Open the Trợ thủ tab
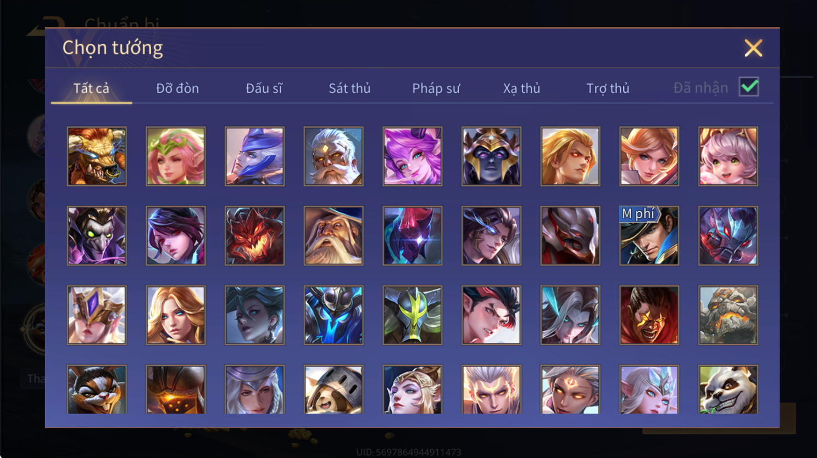Viewport: 817px width, 458px height. tap(608, 88)
